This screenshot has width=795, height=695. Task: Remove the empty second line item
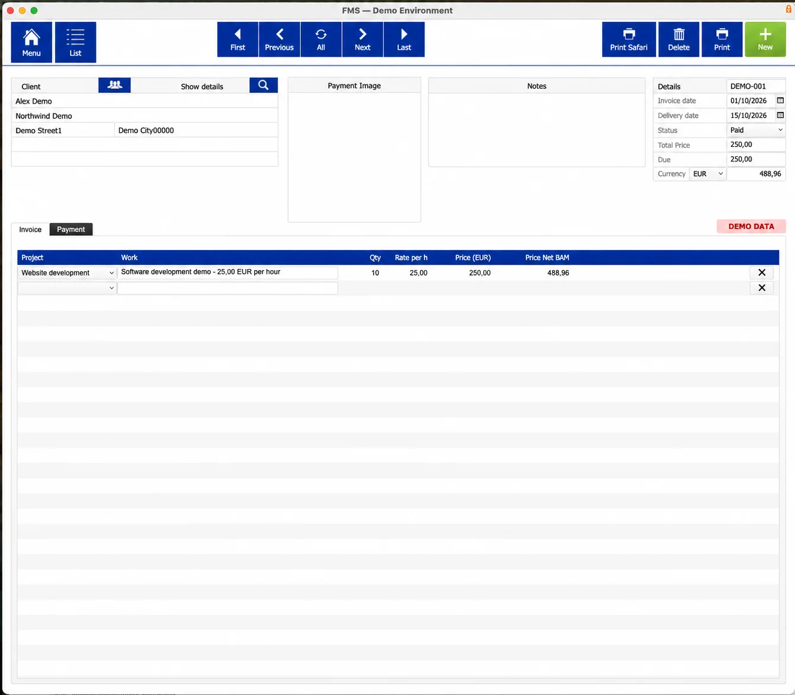tap(762, 288)
